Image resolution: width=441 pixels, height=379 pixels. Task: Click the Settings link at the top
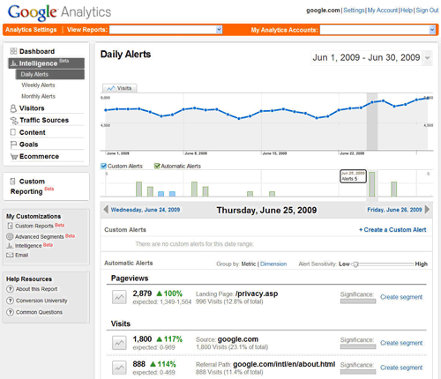click(x=354, y=11)
